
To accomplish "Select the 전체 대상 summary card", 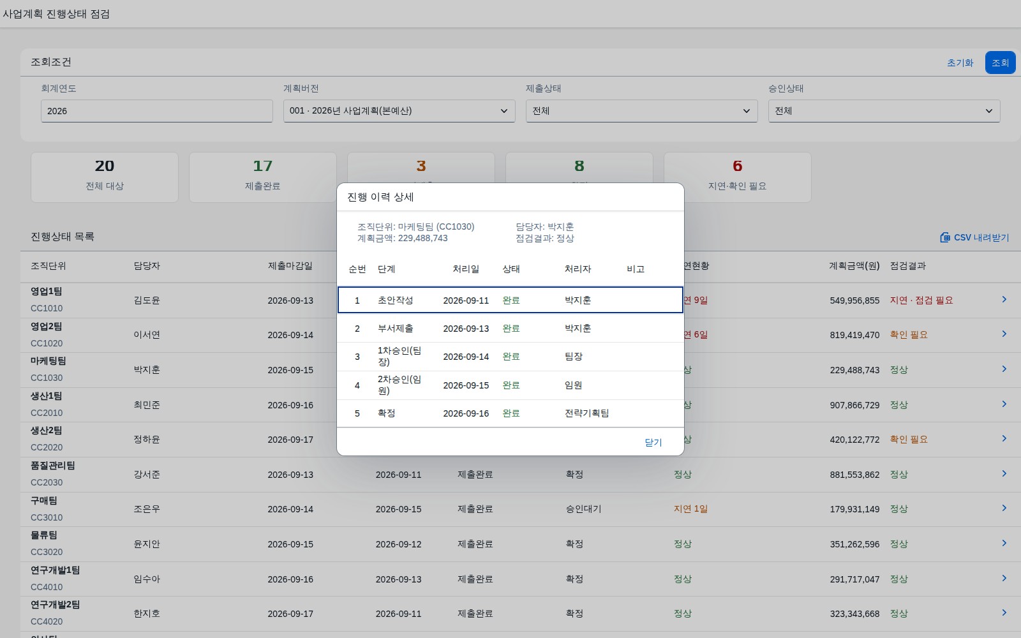I will pyautogui.click(x=105, y=177).
